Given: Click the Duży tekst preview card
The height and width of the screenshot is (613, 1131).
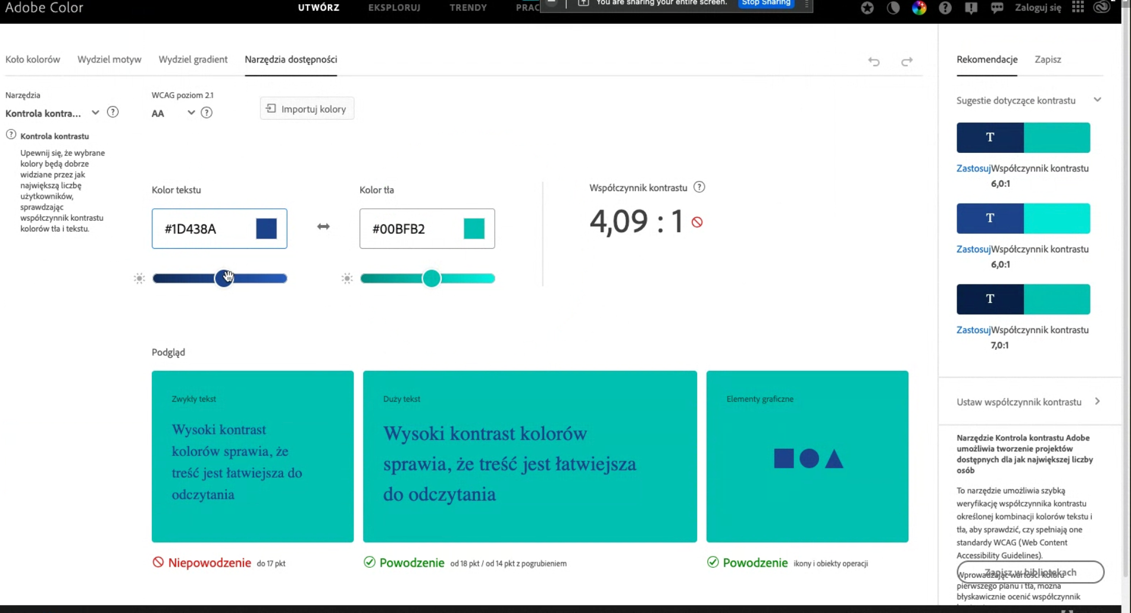Looking at the screenshot, I should pos(530,456).
